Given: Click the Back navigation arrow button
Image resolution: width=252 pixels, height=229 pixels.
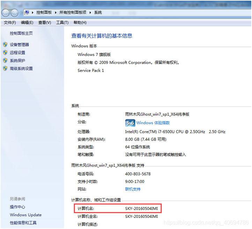Looking at the screenshot, I should coord(6,13).
